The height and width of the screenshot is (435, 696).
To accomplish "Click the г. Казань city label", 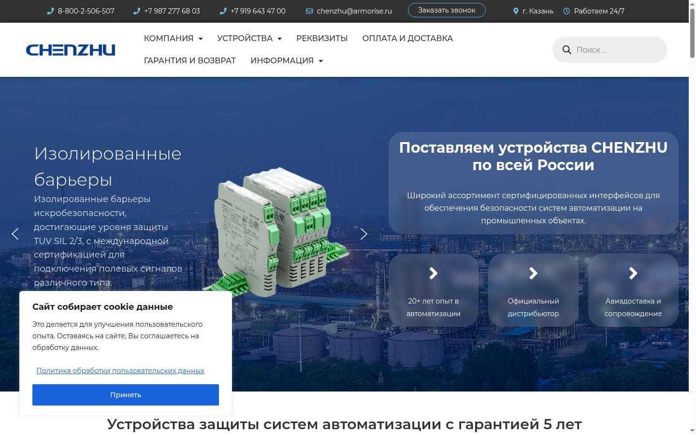I will (x=538, y=11).
